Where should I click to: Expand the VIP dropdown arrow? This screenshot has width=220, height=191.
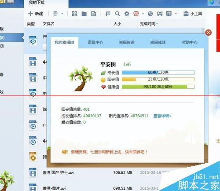point(143,14)
